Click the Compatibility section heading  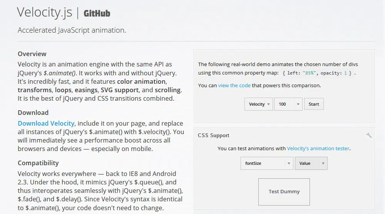38,163
